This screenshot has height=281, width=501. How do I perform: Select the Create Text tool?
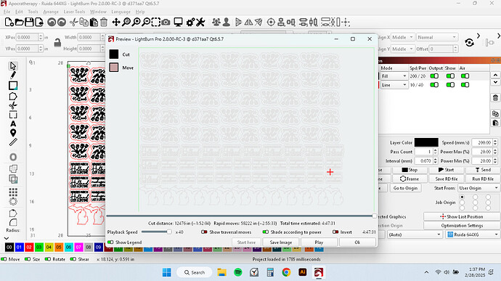13,123
